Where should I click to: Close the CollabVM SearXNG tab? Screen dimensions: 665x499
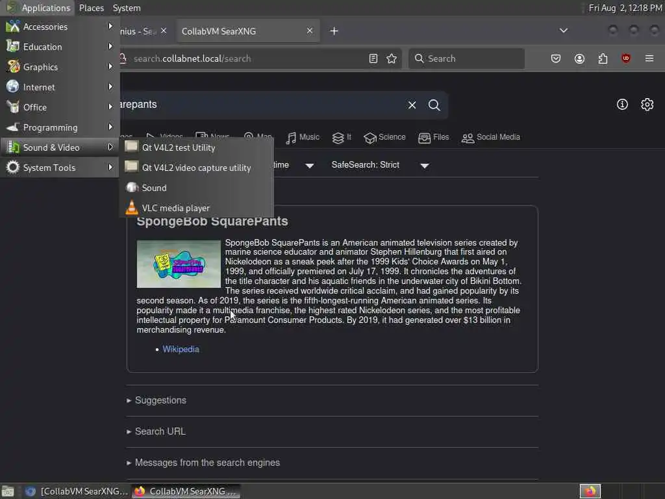[x=310, y=31]
